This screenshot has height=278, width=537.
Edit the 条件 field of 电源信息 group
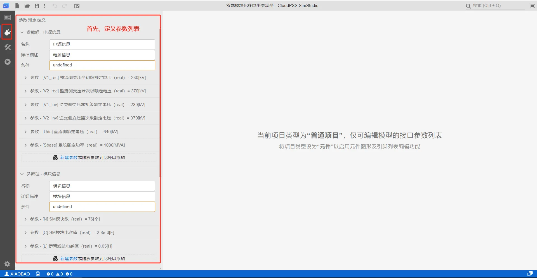coord(102,65)
